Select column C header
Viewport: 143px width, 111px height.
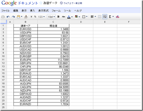point(53,22)
